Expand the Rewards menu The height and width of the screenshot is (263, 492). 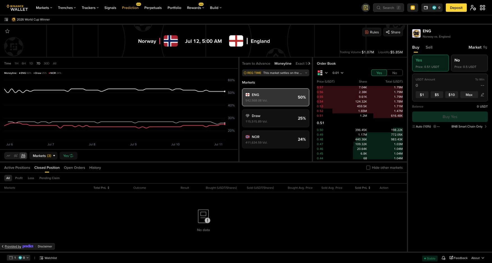click(x=196, y=8)
